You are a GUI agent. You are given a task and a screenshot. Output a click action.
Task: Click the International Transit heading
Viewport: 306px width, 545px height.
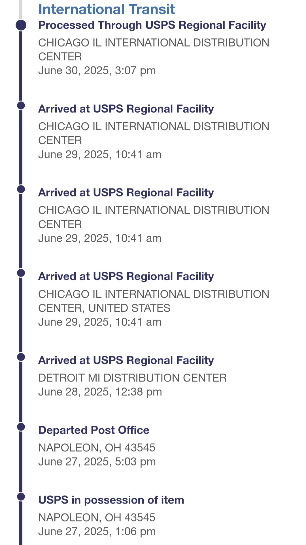[x=107, y=9]
